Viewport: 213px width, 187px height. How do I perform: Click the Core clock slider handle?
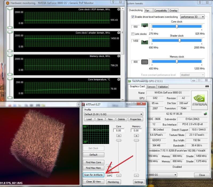pyautogui.click(x=177, y=26)
